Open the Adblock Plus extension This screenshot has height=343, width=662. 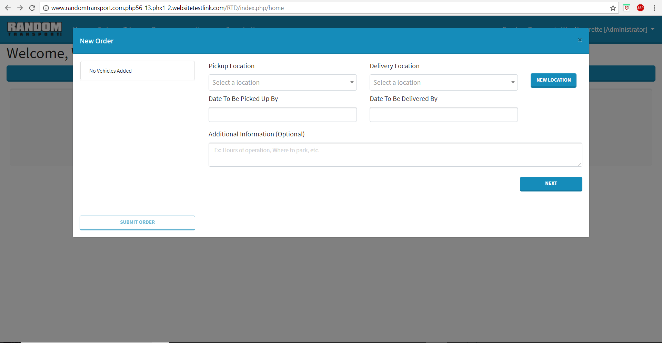pyautogui.click(x=640, y=8)
